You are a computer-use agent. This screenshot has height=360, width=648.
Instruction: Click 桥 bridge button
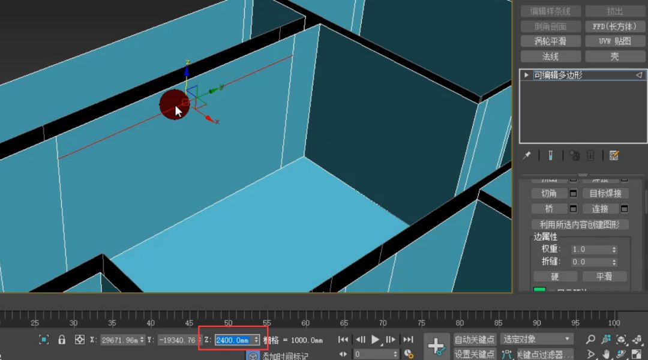(549, 209)
